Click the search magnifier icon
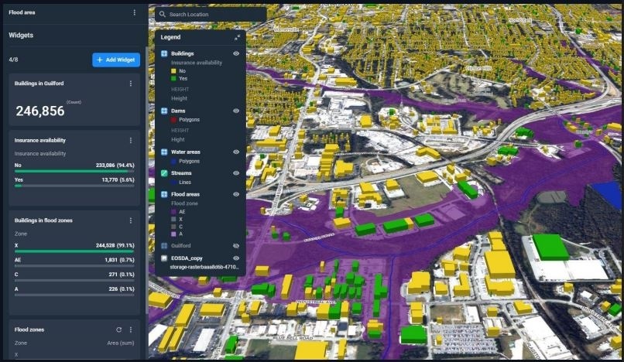This screenshot has width=624, height=362. [163, 15]
